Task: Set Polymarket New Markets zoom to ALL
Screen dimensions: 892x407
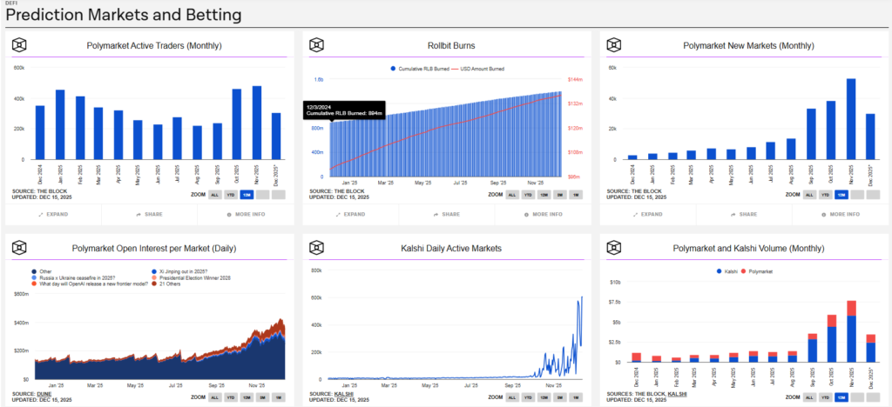Action: coord(809,195)
